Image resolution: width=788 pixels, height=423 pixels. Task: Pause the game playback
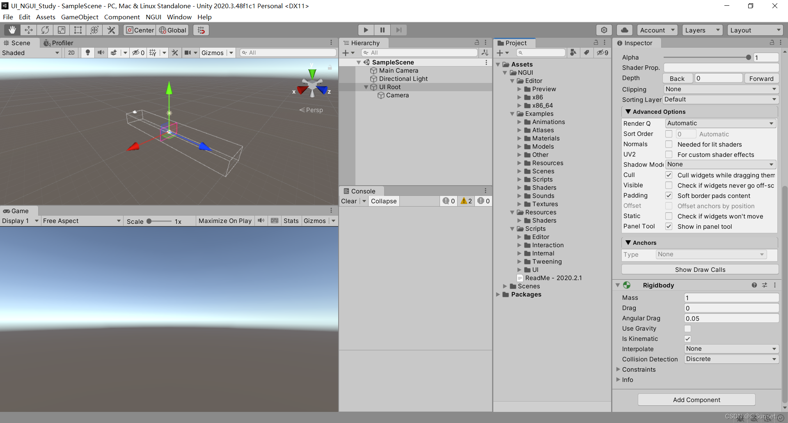(382, 30)
